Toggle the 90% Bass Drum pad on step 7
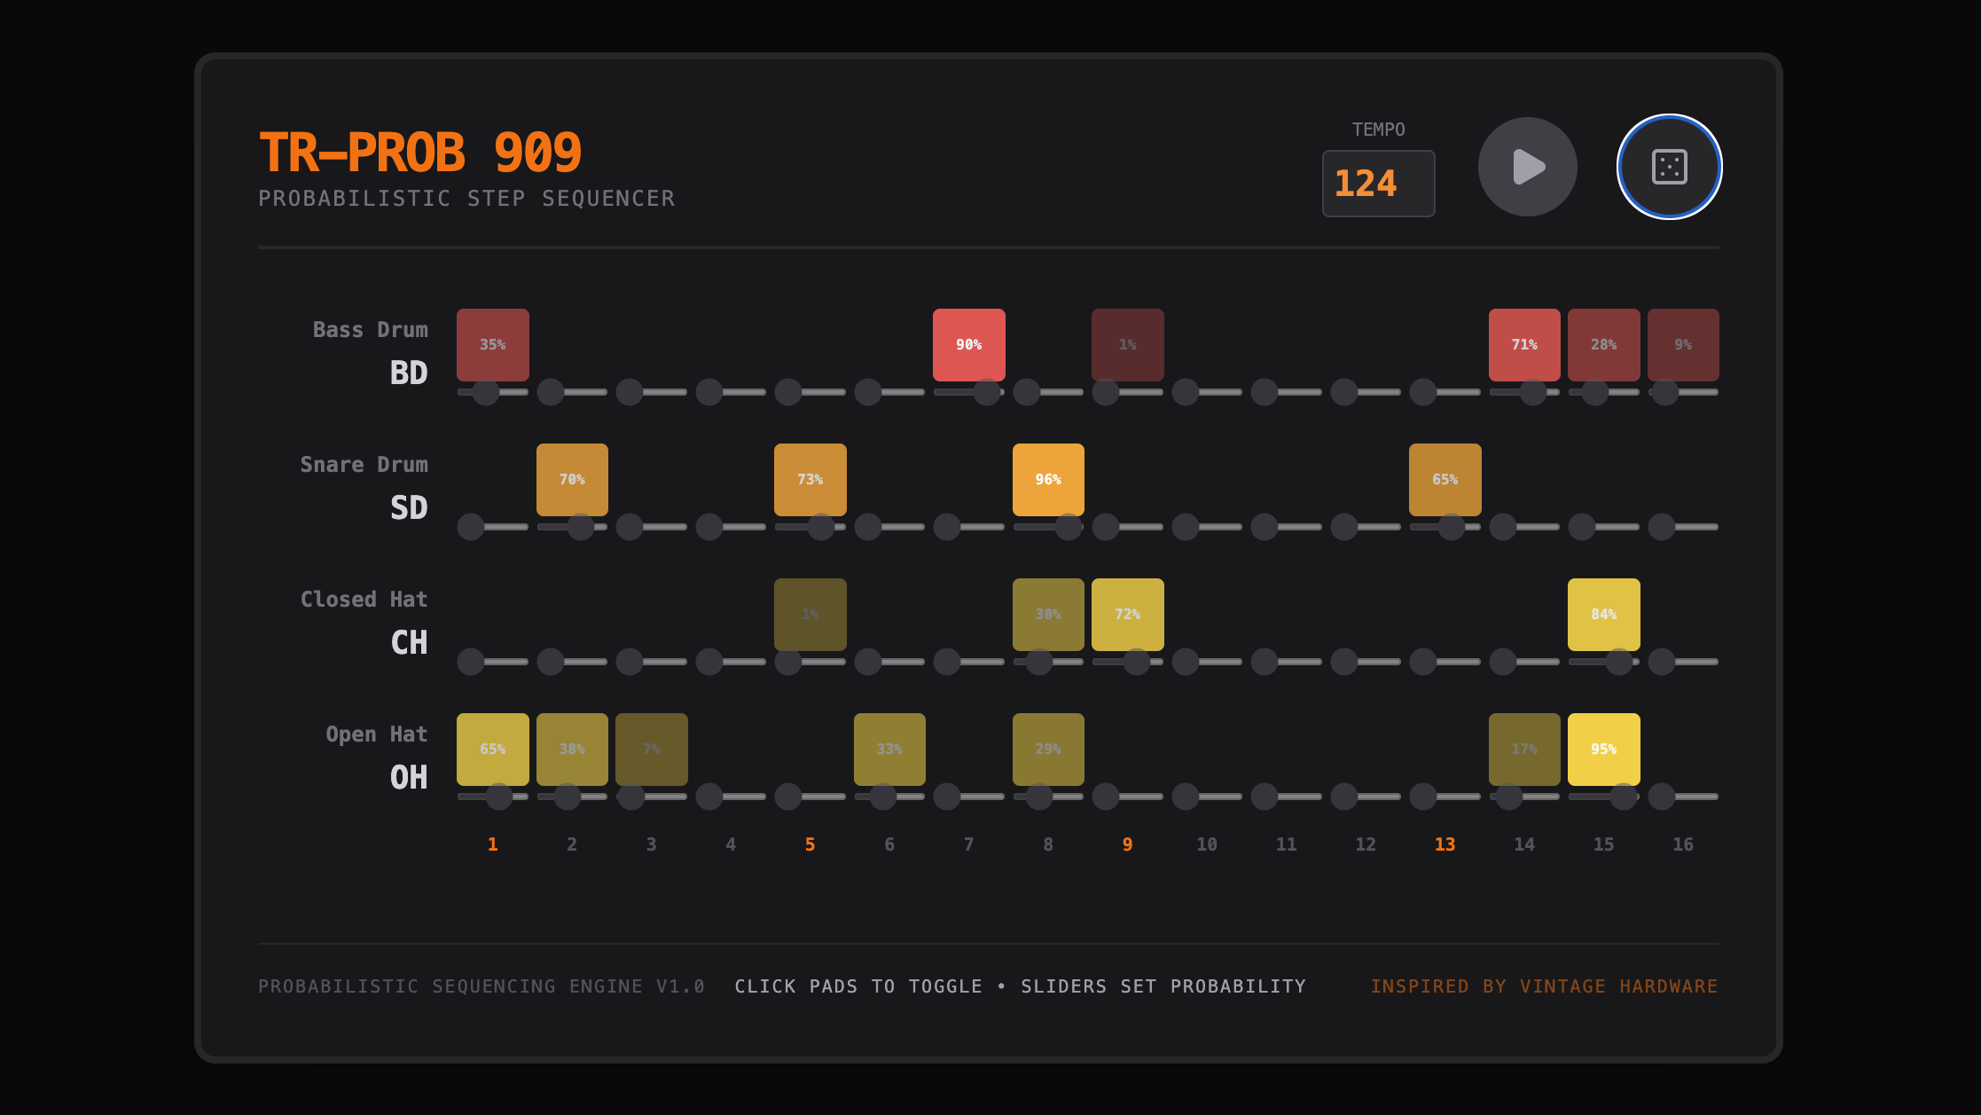The height and width of the screenshot is (1115, 1981). pos(968,344)
